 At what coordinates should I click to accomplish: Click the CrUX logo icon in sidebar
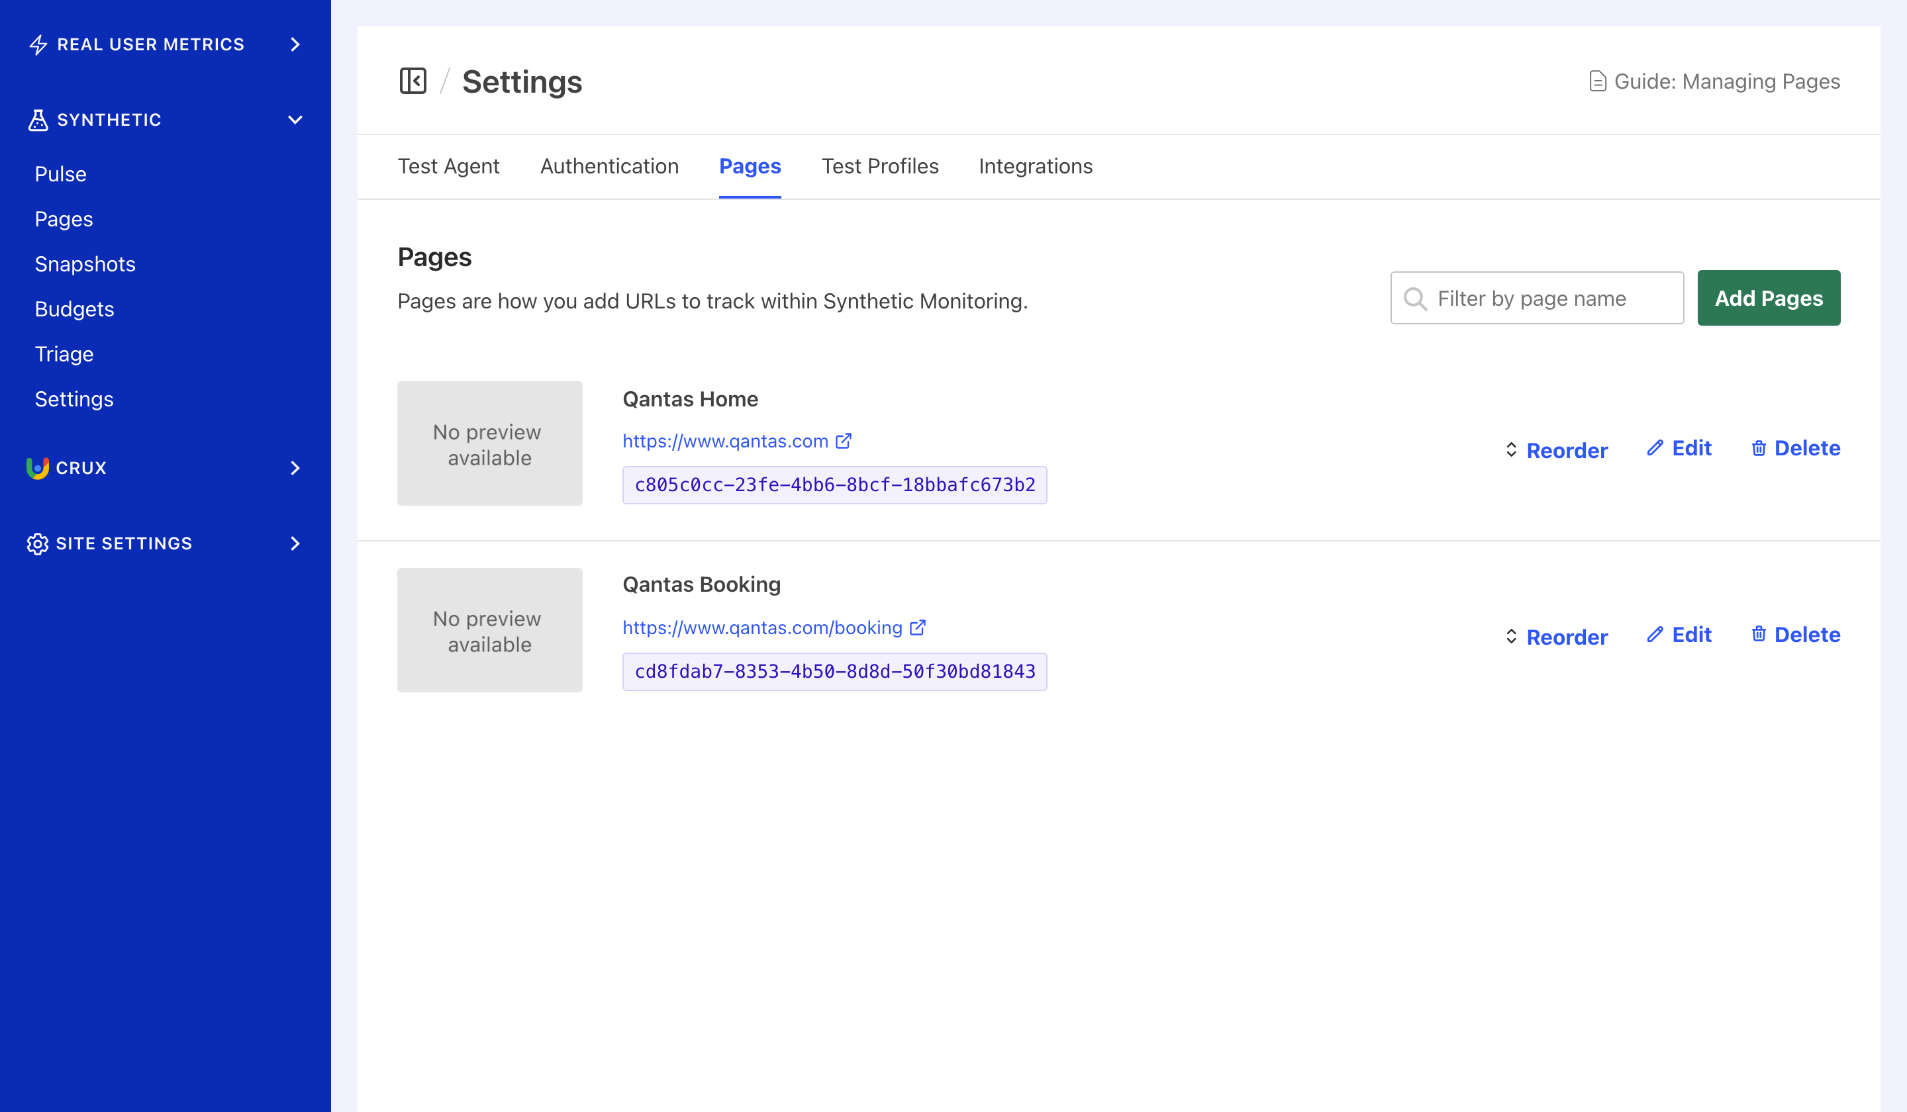click(38, 467)
